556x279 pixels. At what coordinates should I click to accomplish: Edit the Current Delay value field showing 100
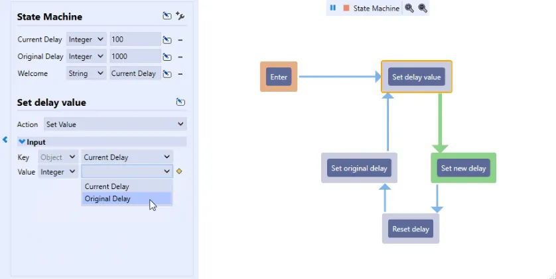[x=135, y=40]
